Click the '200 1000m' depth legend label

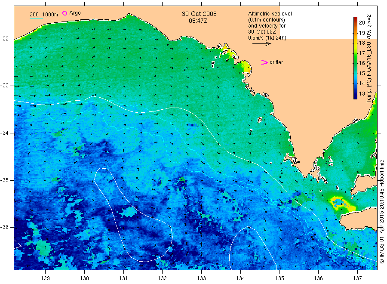tap(44, 15)
